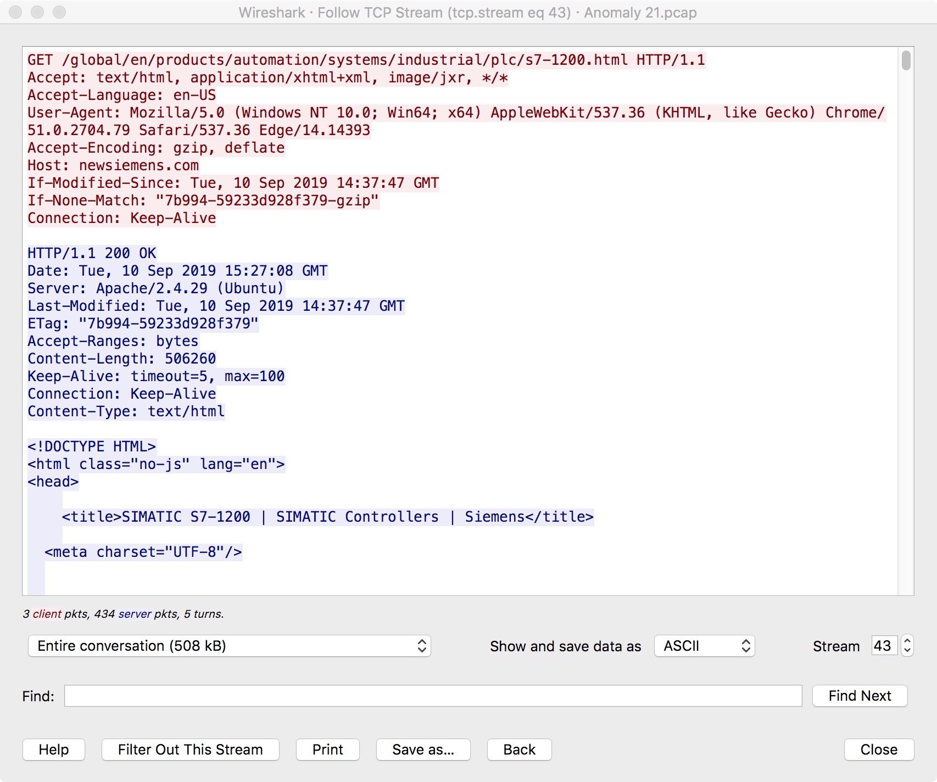Click the stream text vertical scrollbar thumb
This screenshot has width=937, height=782.
[906, 60]
